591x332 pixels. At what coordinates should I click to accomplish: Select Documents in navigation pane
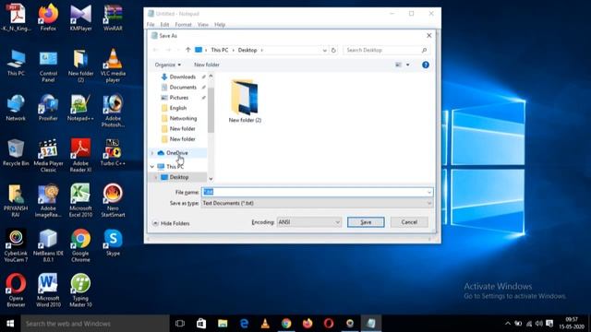183,88
